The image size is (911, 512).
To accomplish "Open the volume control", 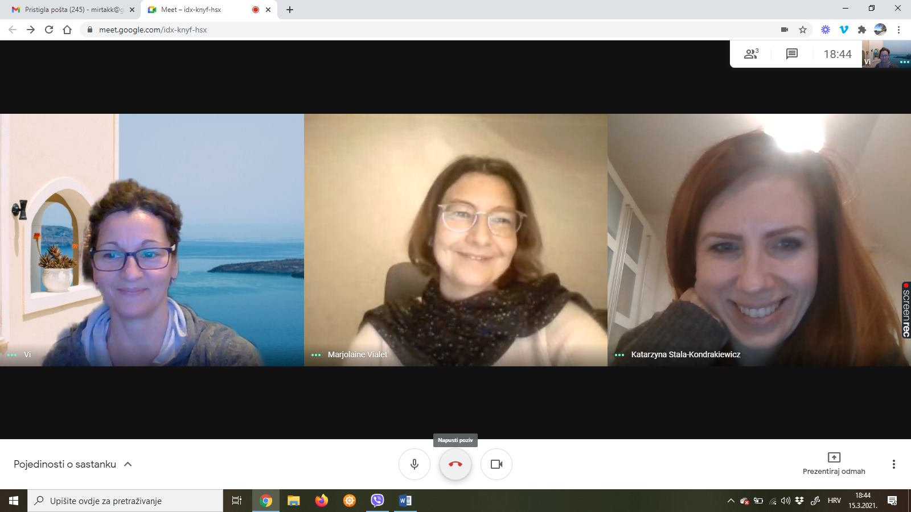I will pos(786,501).
